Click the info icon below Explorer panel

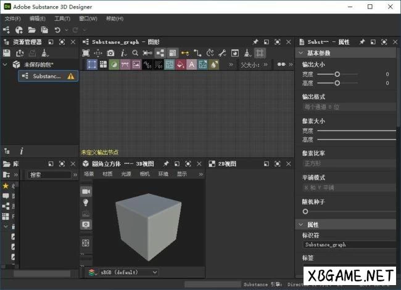click(22, 151)
